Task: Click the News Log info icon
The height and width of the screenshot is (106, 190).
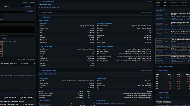Action: tap(164, 10)
